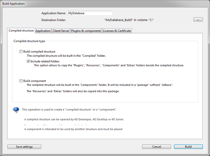Open destination folder browser with the ellipsis button

(198, 20)
